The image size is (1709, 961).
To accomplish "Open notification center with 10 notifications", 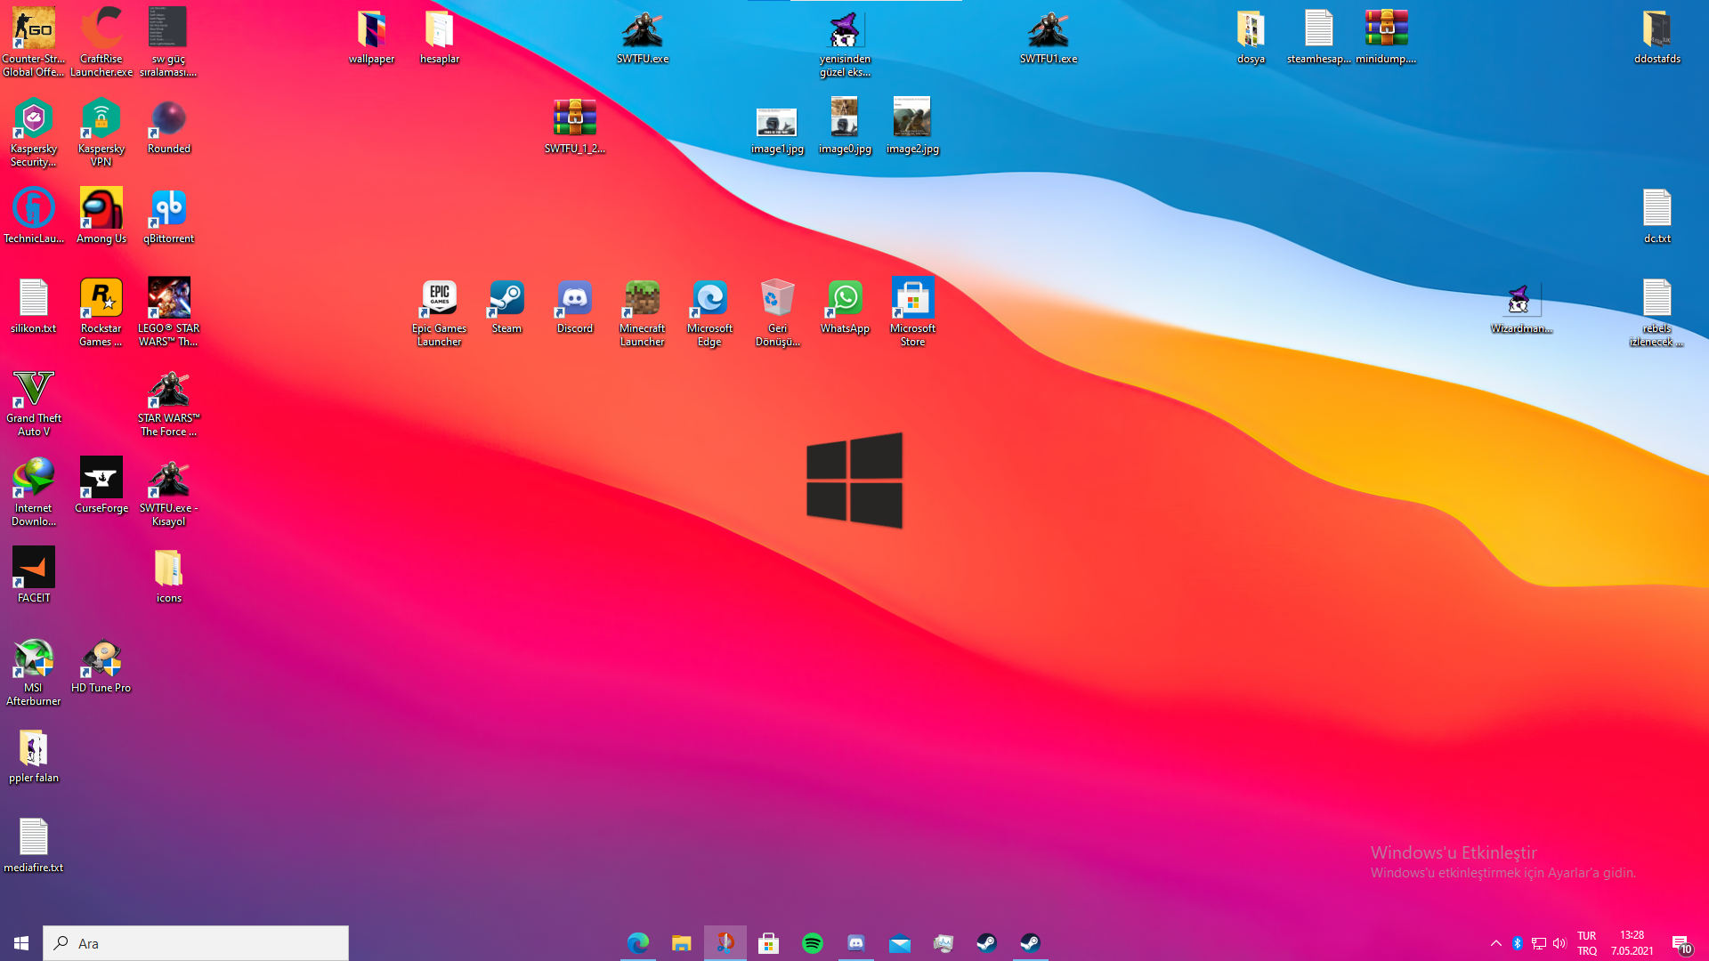I will click(x=1681, y=944).
